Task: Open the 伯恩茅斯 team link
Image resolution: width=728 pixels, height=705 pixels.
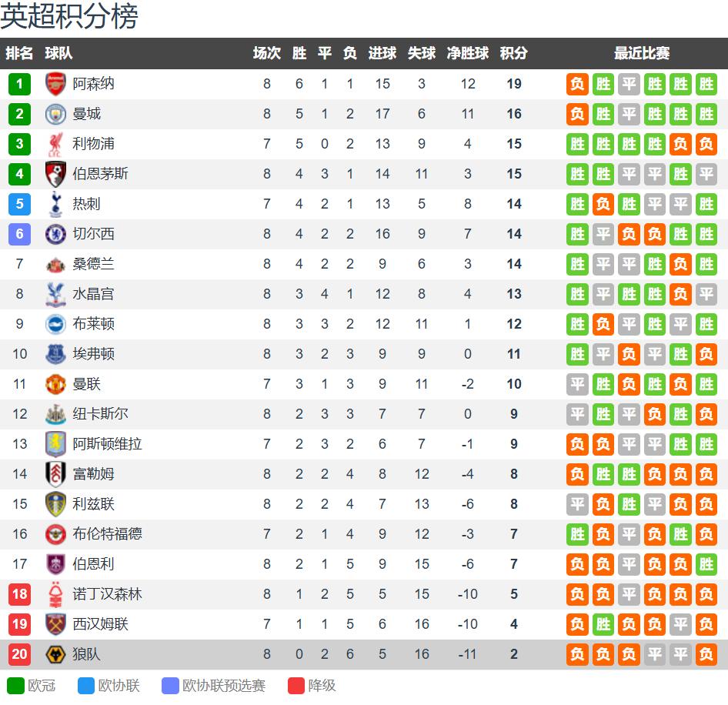Action: (100, 174)
